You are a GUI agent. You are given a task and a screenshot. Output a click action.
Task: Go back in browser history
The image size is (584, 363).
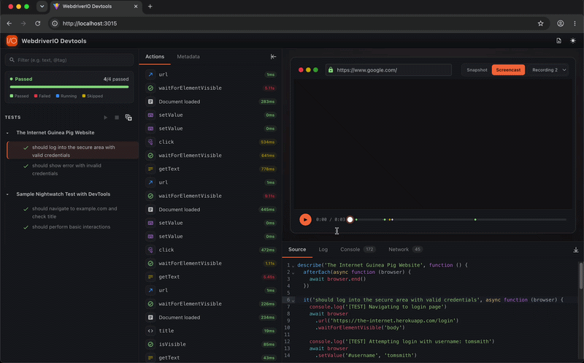click(x=9, y=23)
